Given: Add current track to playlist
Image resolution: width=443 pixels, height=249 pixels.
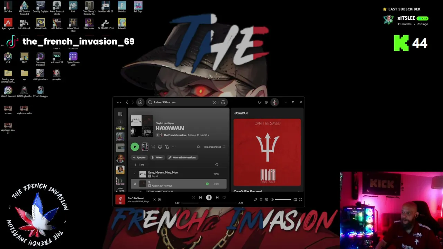Looking at the screenshot, I should coord(159,200).
